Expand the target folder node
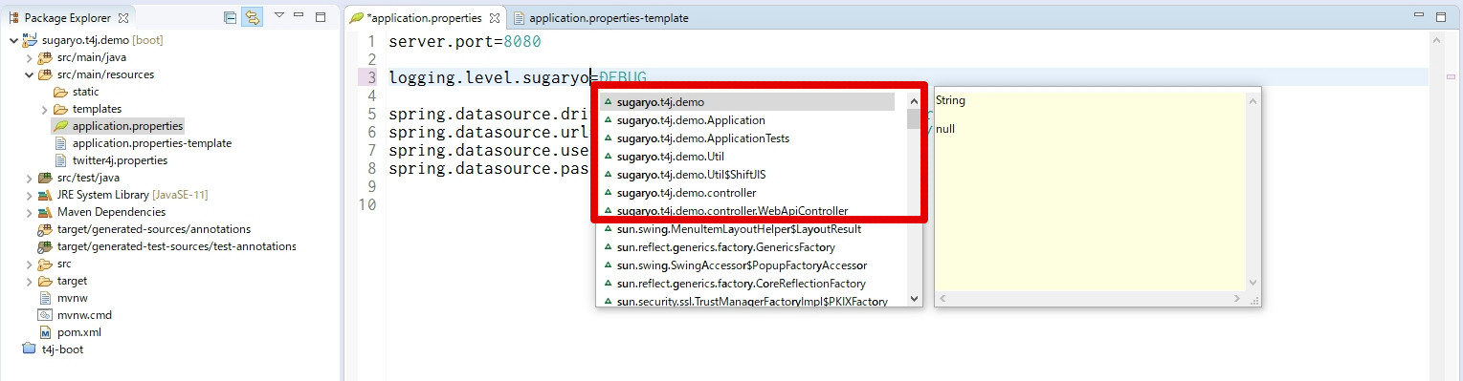Image resolution: width=1463 pixels, height=381 pixels. click(29, 281)
